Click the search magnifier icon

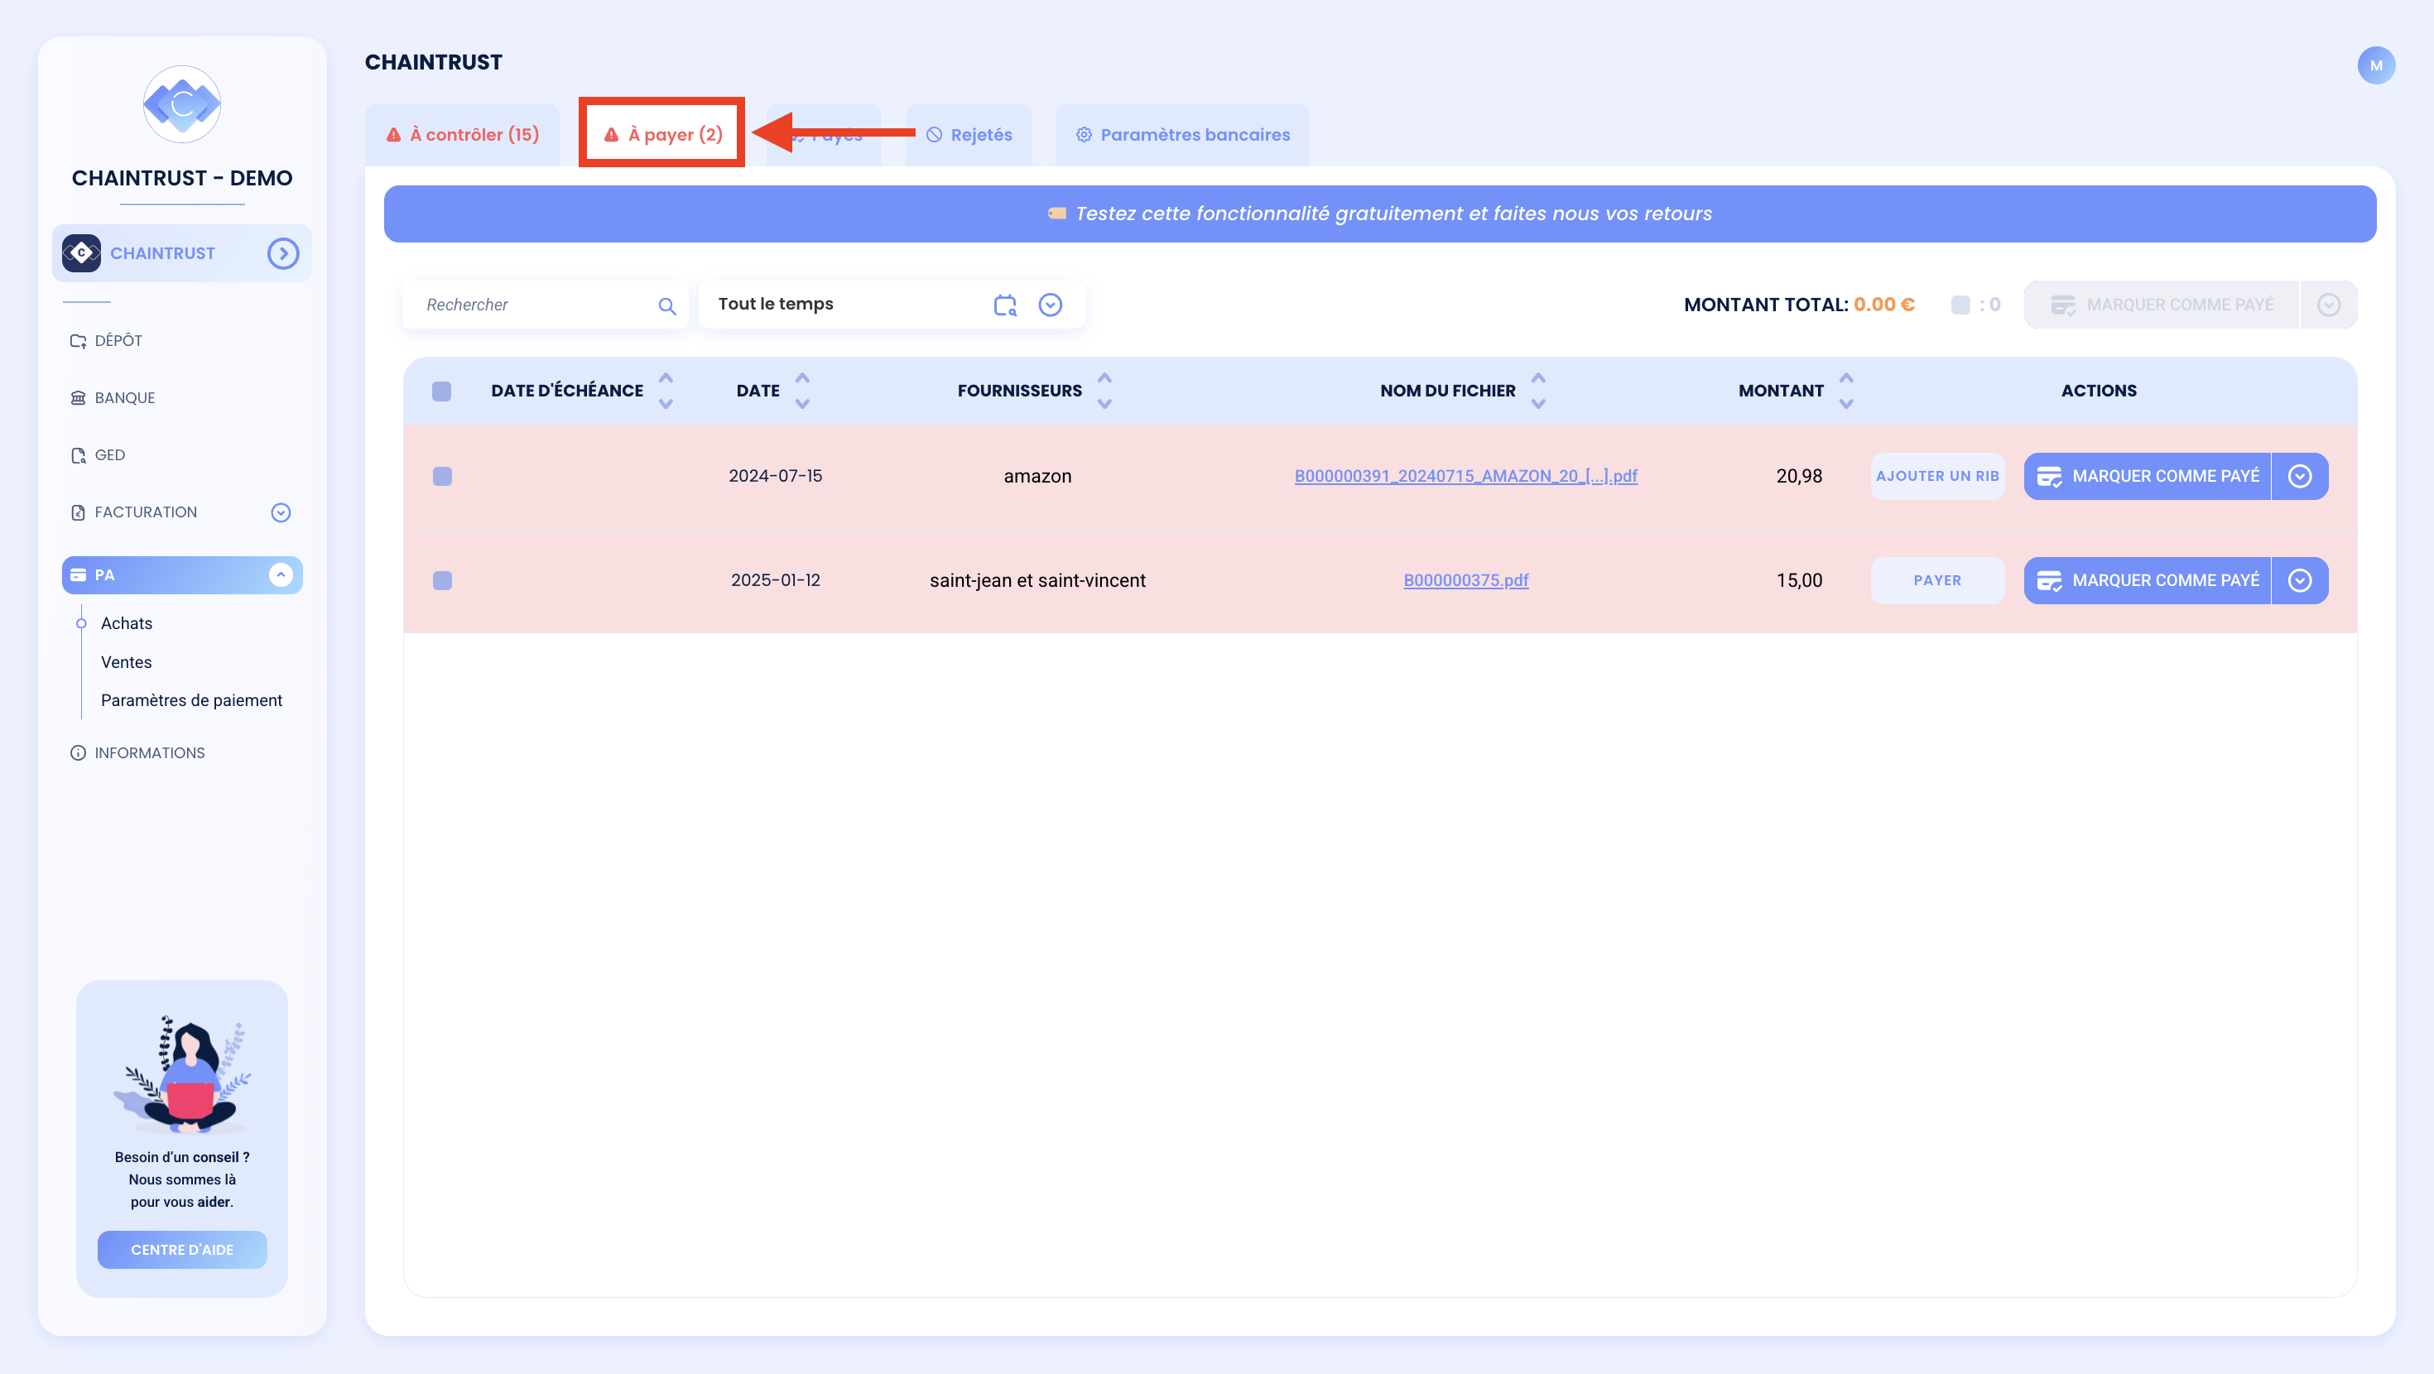[667, 305]
